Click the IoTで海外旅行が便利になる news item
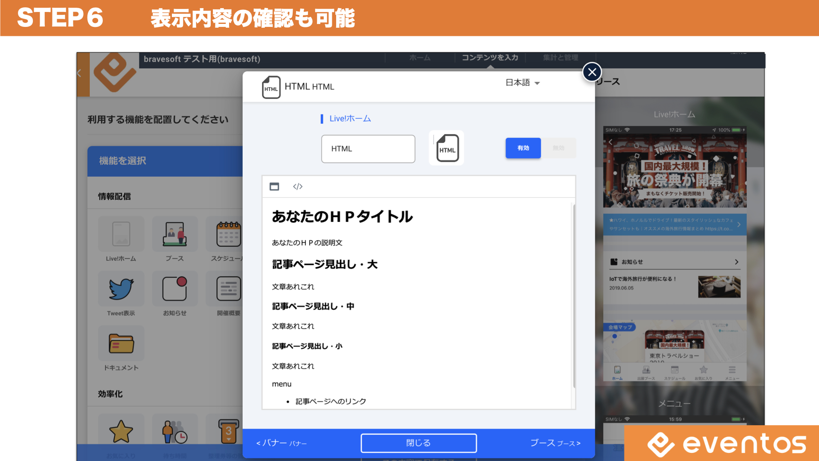Image resolution: width=819 pixels, height=461 pixels. (x=675, y=286)
